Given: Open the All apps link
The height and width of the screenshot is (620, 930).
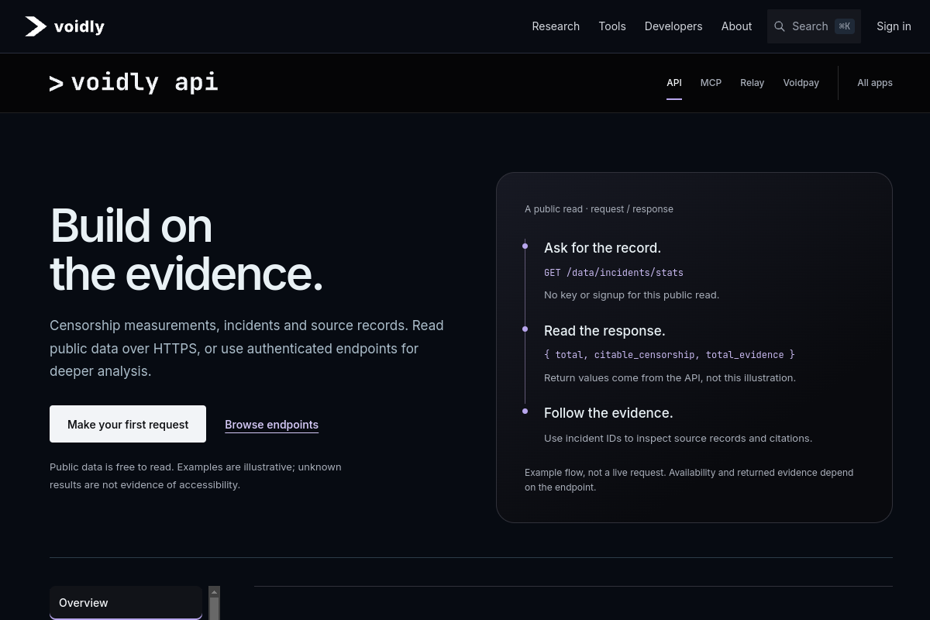Looking at the screenshot, I should [x=875, y=83].
